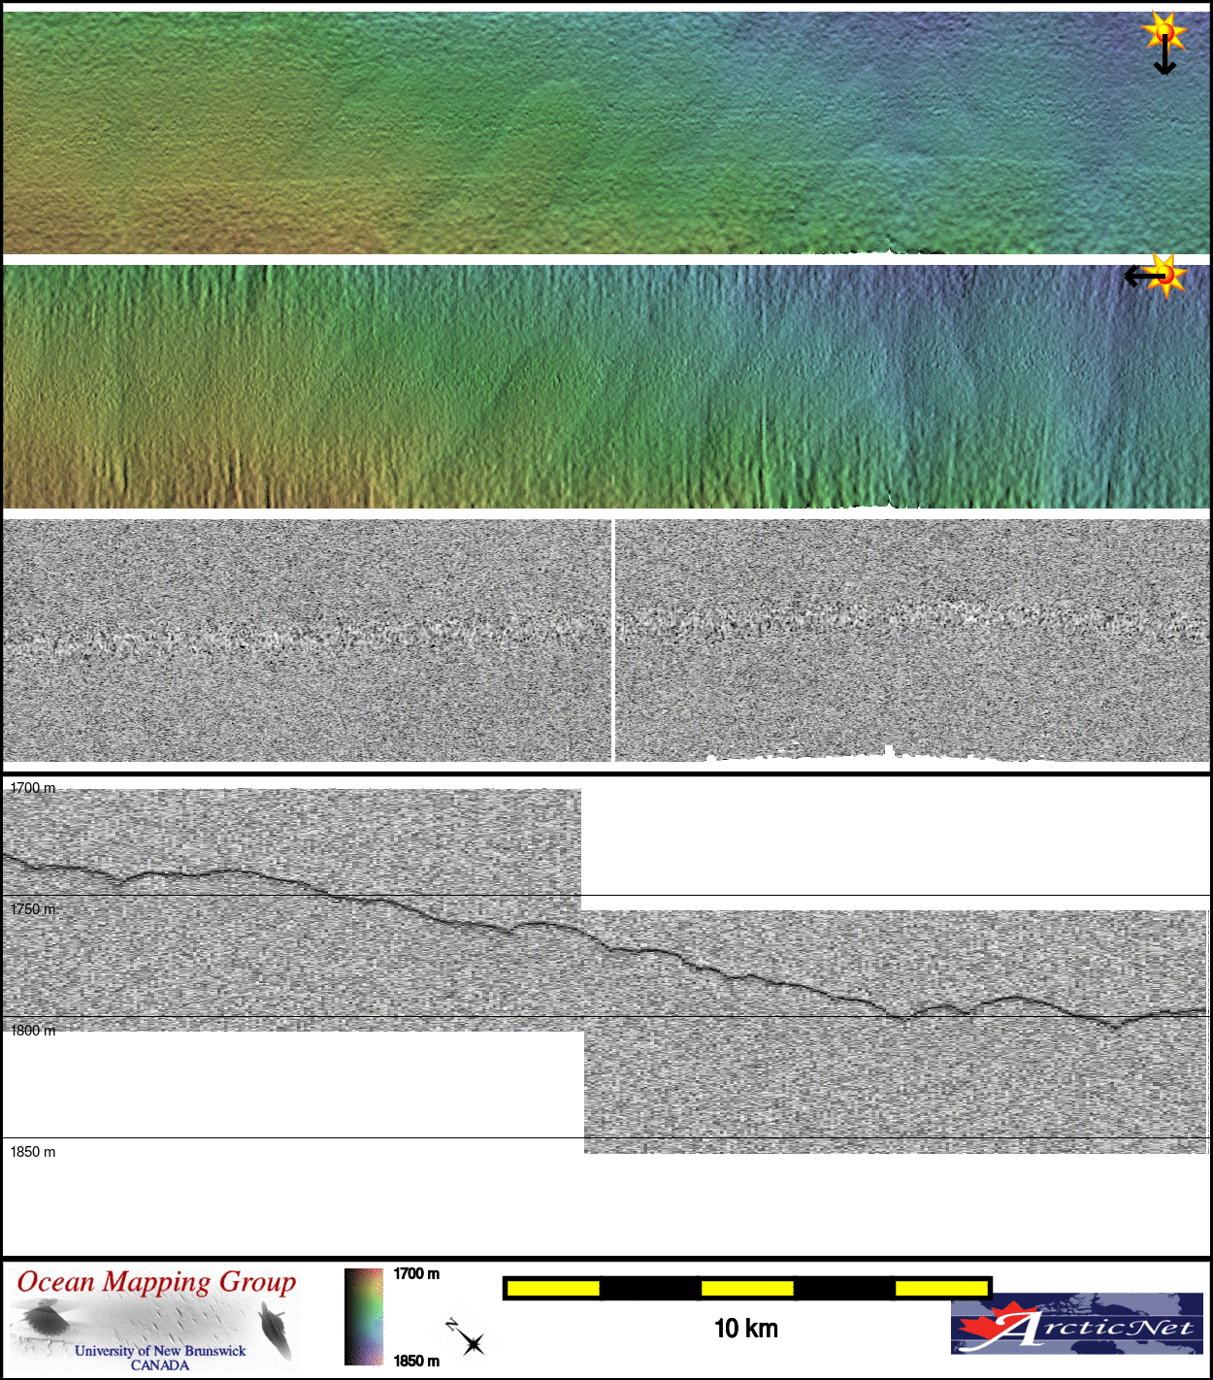
Task: Click the sun icon with left-pointing arrow
Action: 1155,277
